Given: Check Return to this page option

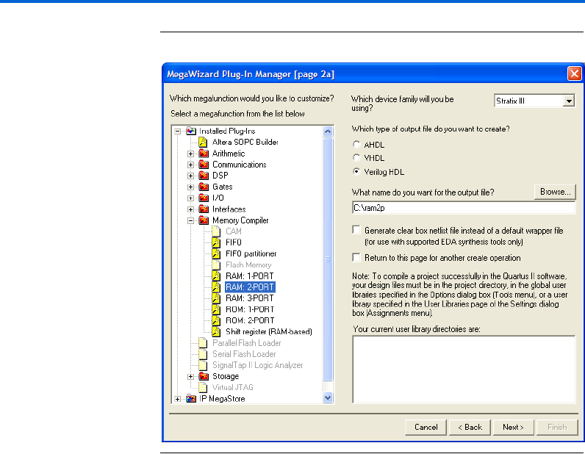Looking at the screenshot, I should pos(356,257).
